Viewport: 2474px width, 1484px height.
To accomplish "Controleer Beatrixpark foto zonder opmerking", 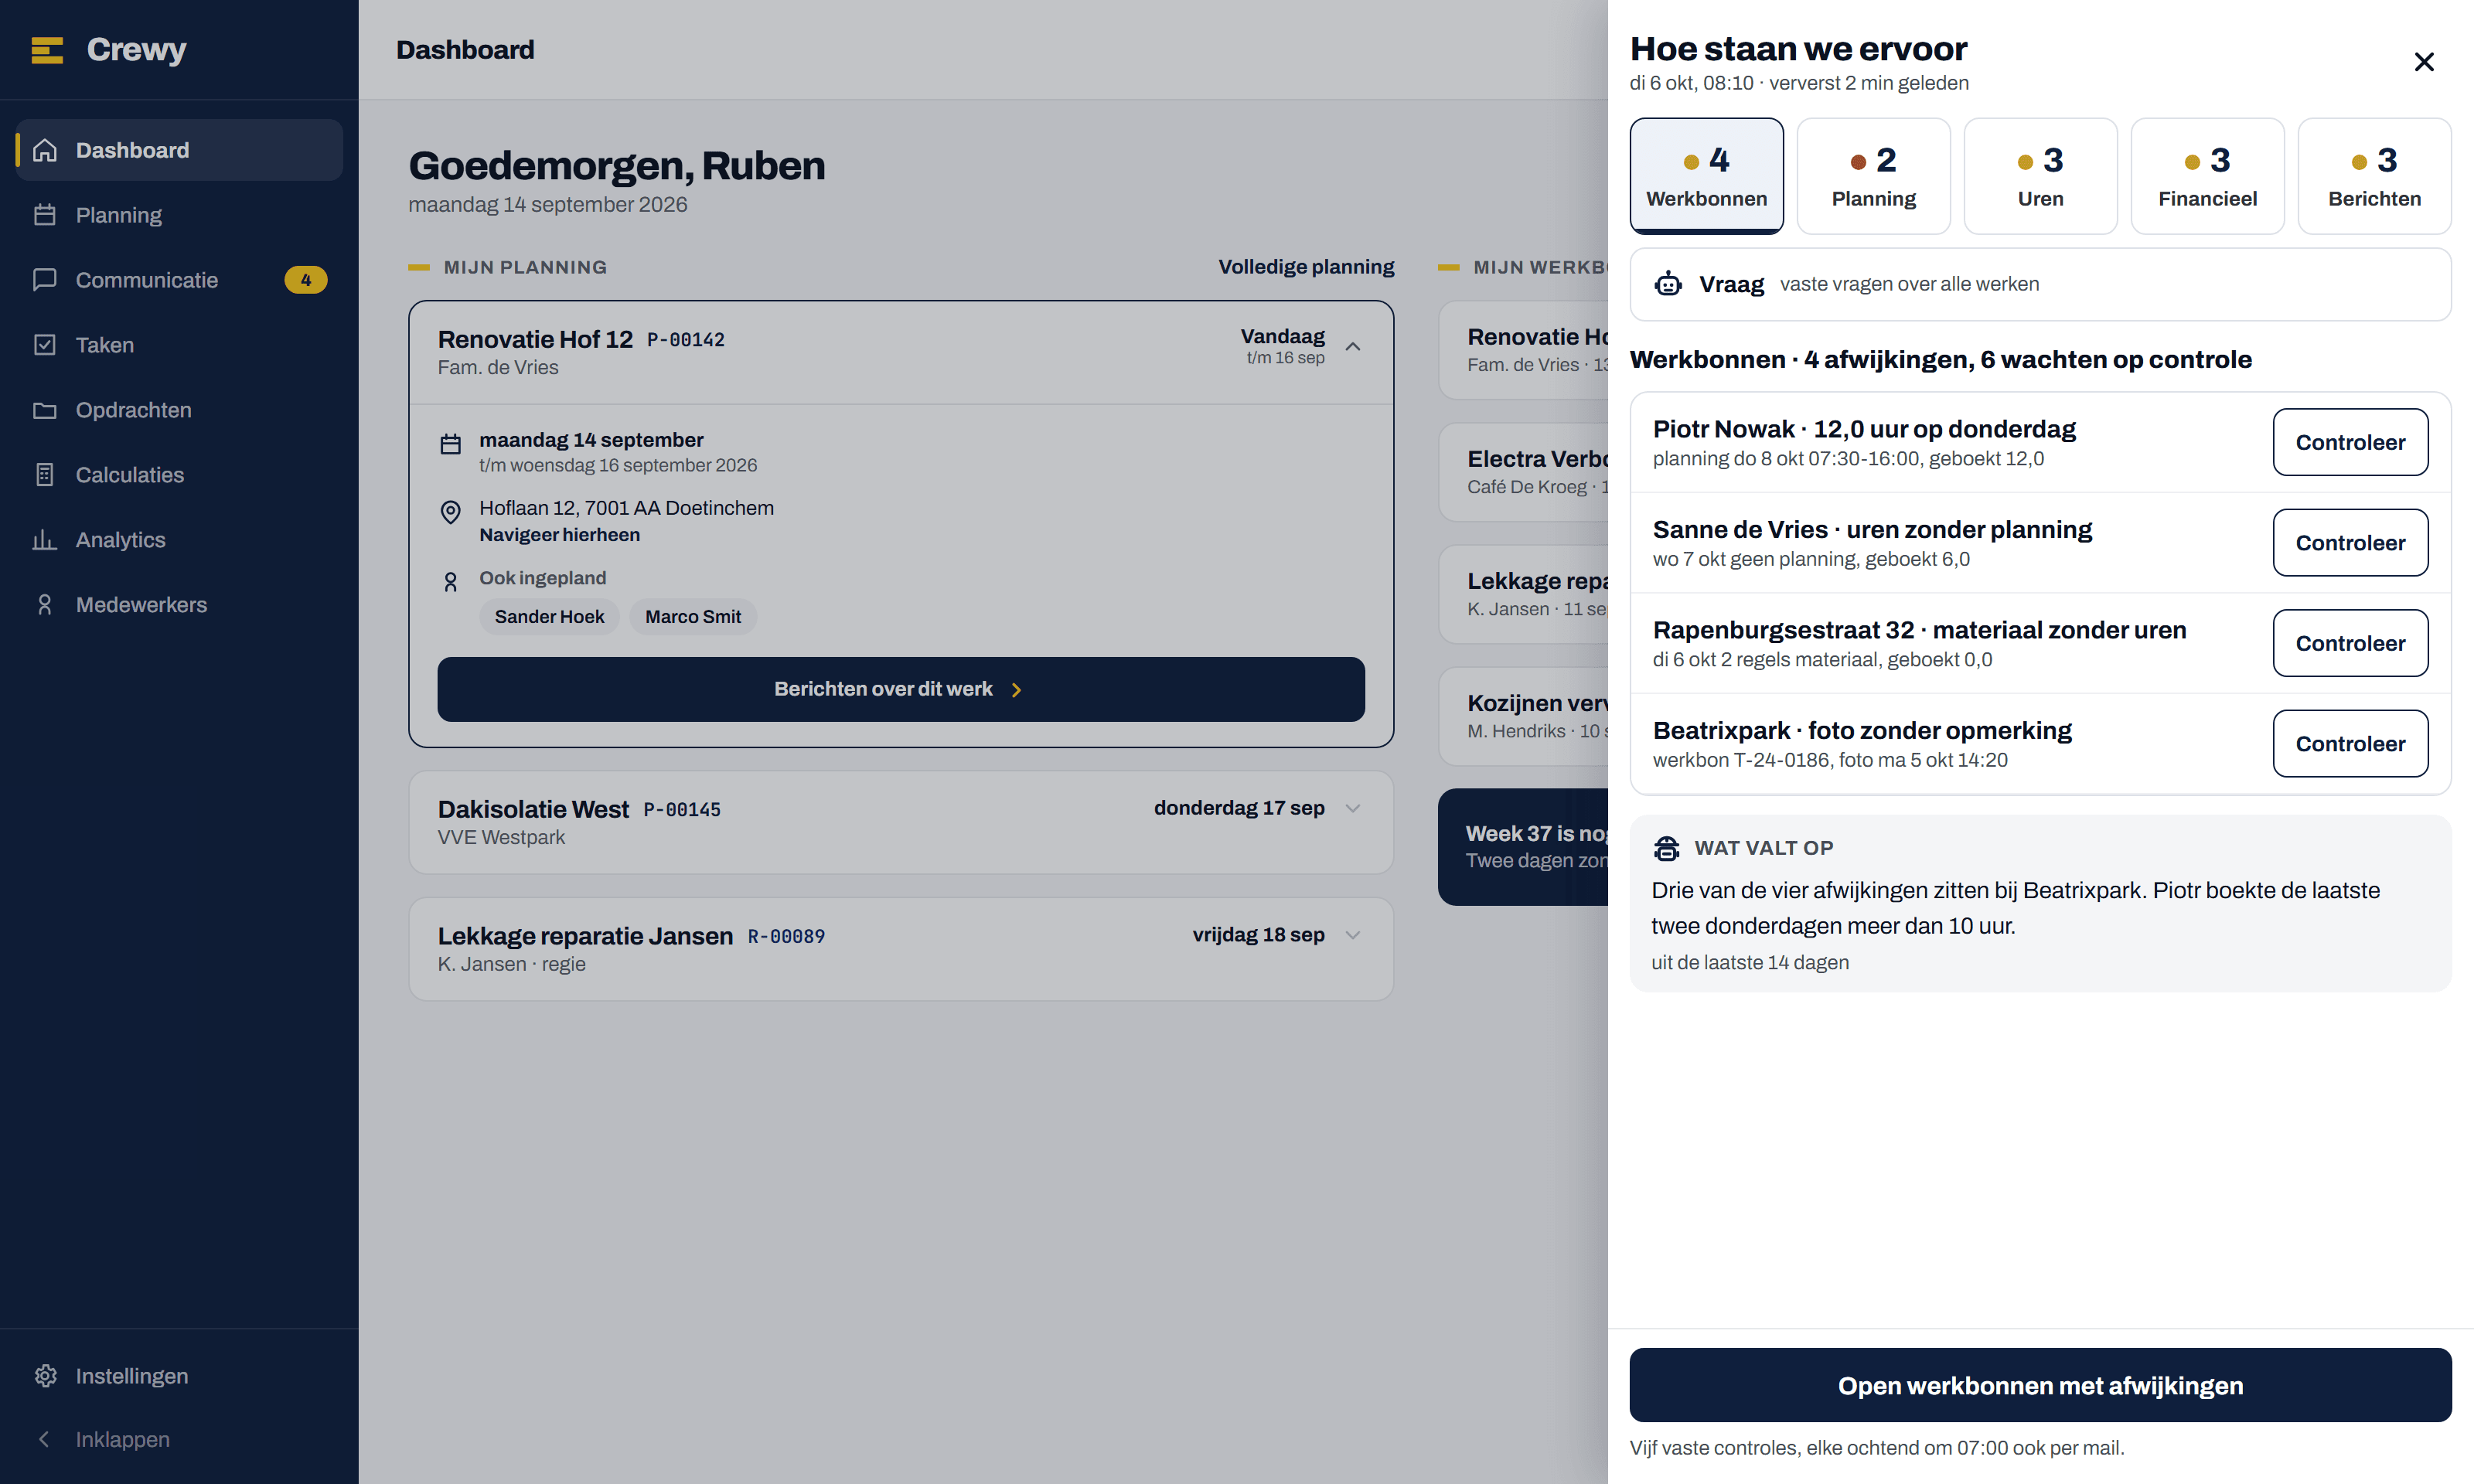I will pyautogui.click(x=2351, y=744).
